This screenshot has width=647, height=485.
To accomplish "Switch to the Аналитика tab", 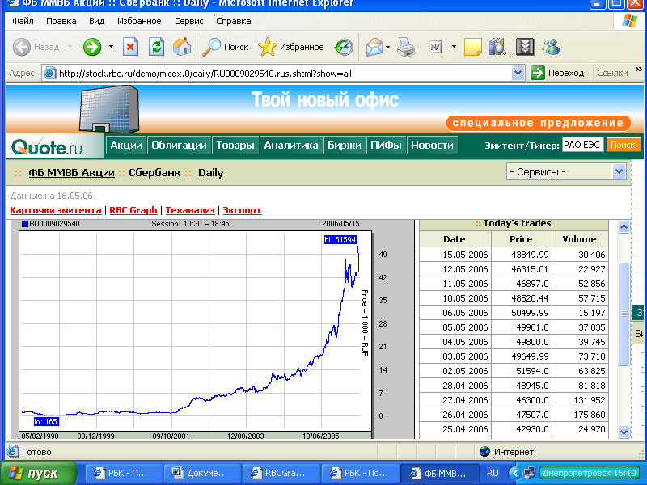I will 291,145.
